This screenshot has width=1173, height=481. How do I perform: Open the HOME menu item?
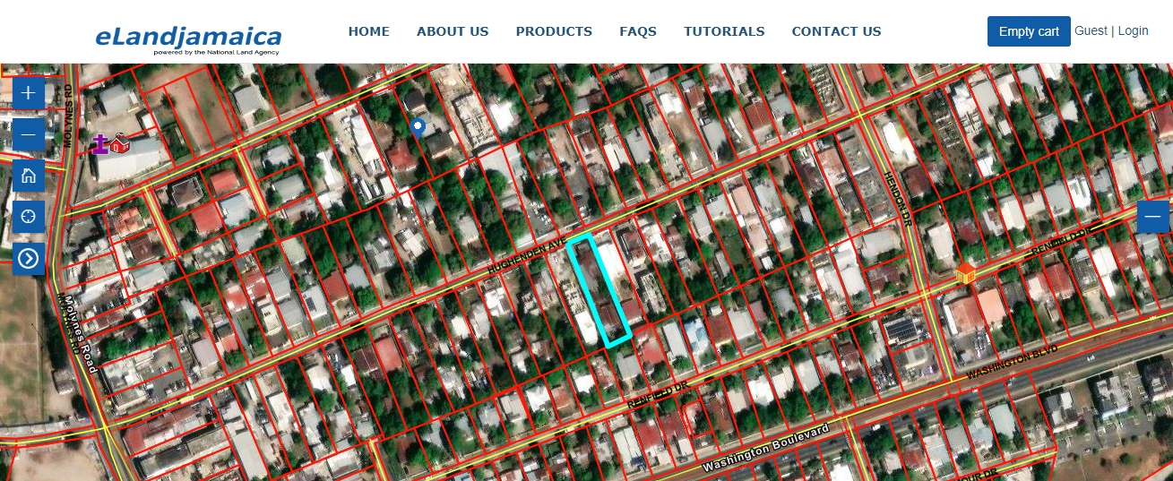[x=368, y=31]
